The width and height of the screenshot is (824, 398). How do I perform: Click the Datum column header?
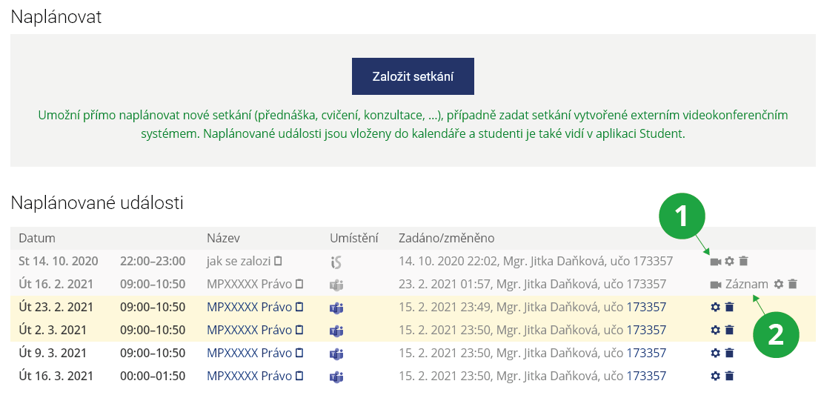(37, 238)
